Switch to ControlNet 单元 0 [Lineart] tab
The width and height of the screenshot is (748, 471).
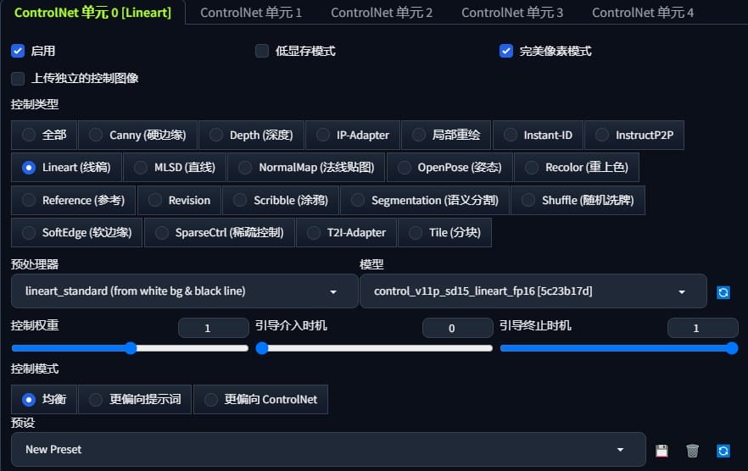pyautogui.click(x=92, y=13)
